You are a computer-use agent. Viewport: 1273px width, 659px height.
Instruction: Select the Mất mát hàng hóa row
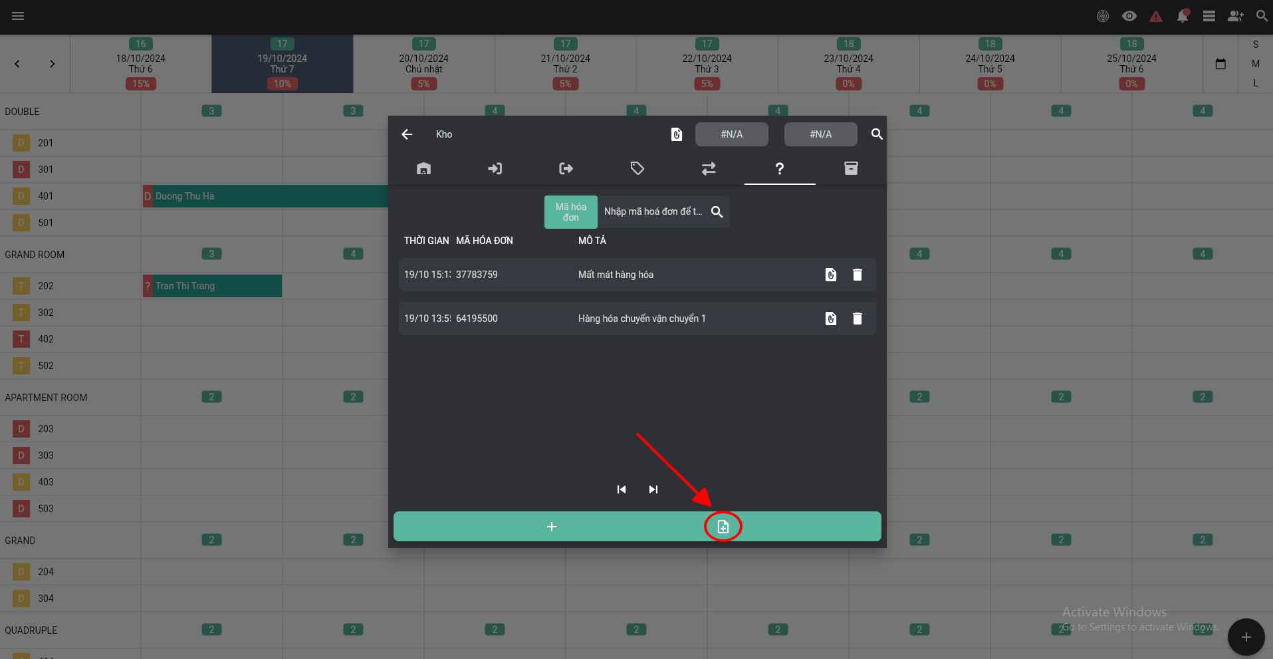pos(637,275)
